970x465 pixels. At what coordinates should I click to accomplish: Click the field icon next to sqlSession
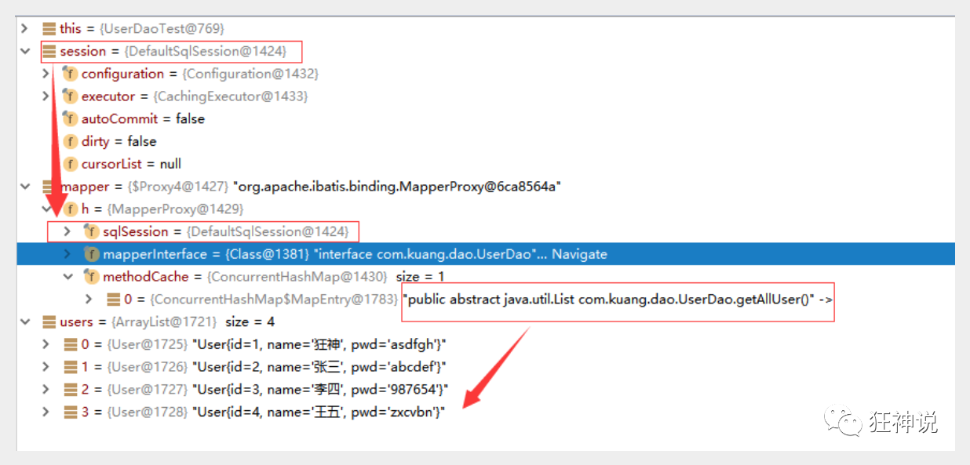coord(91,231)
